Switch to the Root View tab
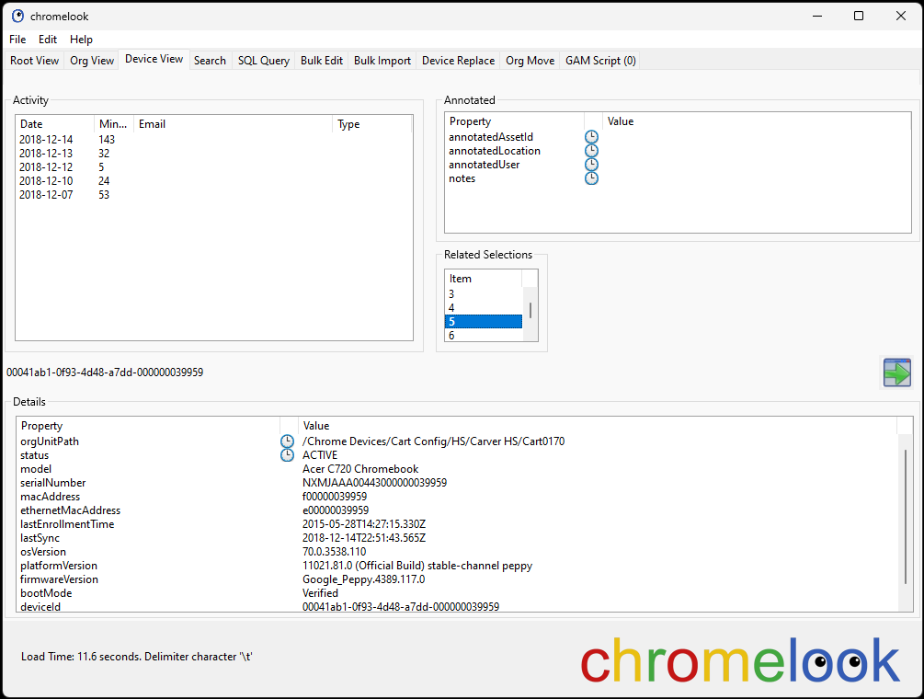Viewport: 924px width, 699px height. (34, 61)
